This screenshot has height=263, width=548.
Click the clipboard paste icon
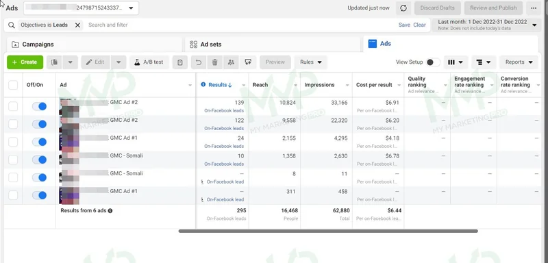tap(180, 62)
